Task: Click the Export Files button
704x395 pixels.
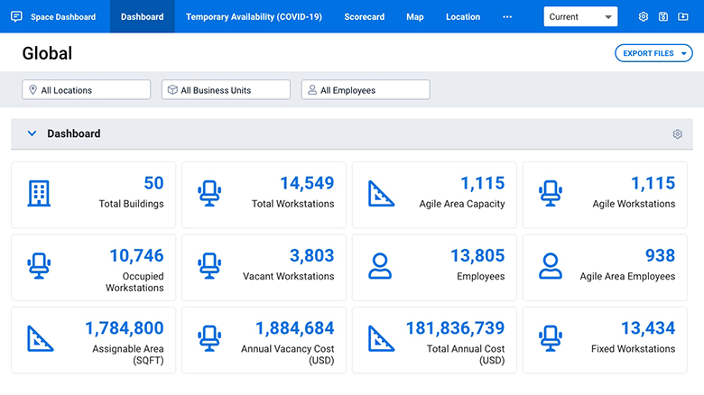Action: coord(653,53)
